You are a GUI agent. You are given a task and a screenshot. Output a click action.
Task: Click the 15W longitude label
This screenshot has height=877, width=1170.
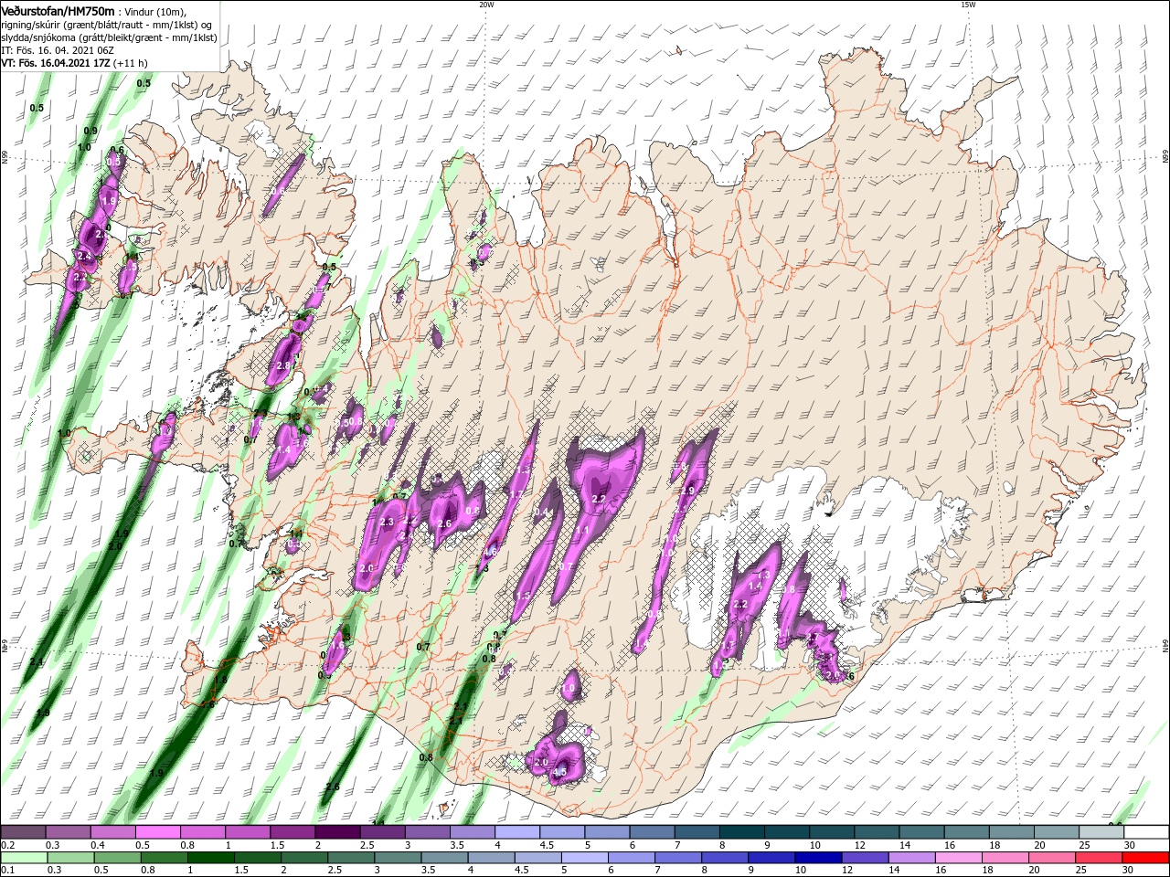pos(968,4)
